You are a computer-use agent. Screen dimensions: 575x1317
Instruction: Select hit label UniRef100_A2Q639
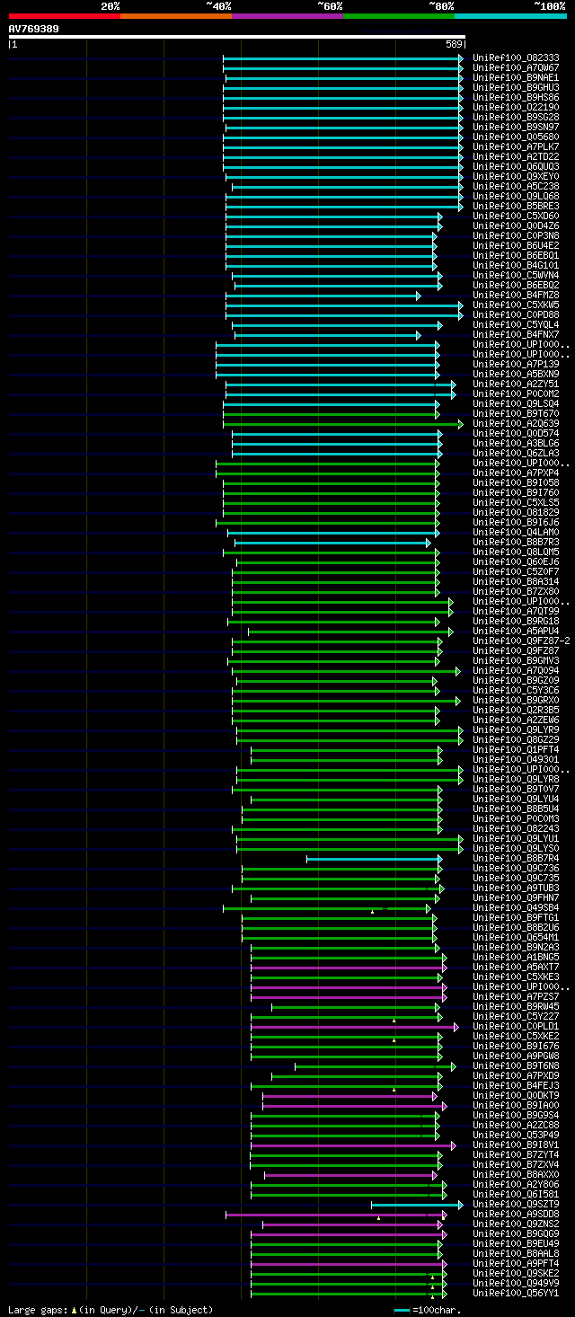click(516, 424)
